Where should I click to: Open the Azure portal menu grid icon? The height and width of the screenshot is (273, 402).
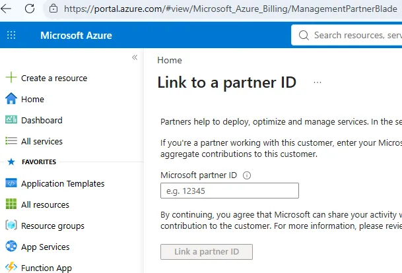(11, 35)
